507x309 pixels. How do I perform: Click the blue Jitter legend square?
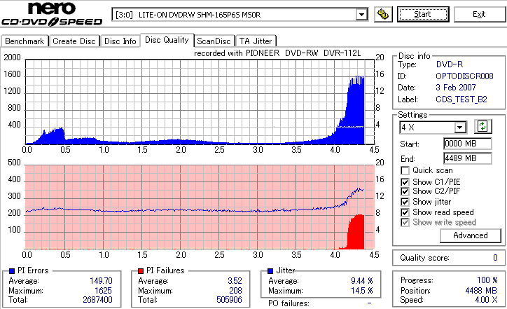(x=270, y=271)
